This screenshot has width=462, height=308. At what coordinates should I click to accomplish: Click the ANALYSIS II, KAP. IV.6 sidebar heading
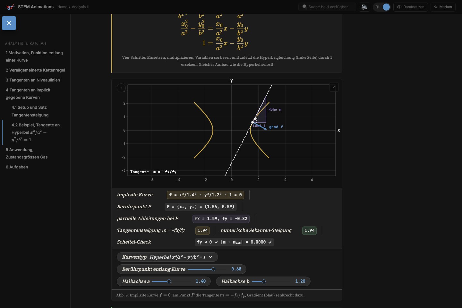[x=26, y=43]
